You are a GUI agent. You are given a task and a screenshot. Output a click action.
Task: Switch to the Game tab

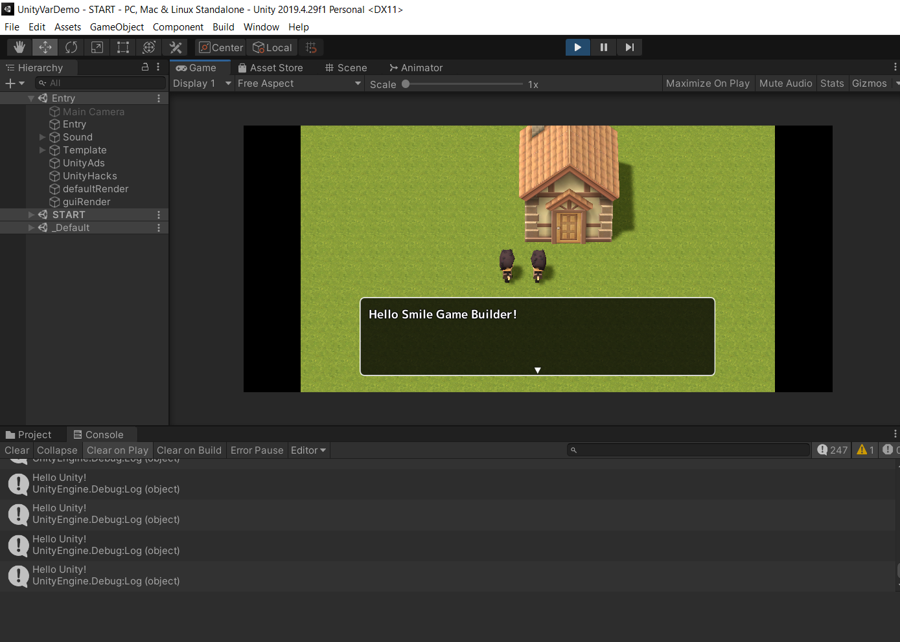200,67
